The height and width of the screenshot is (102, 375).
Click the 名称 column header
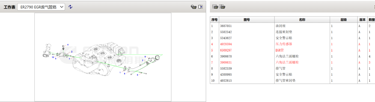pyautogui.click(x=302, y=20)
